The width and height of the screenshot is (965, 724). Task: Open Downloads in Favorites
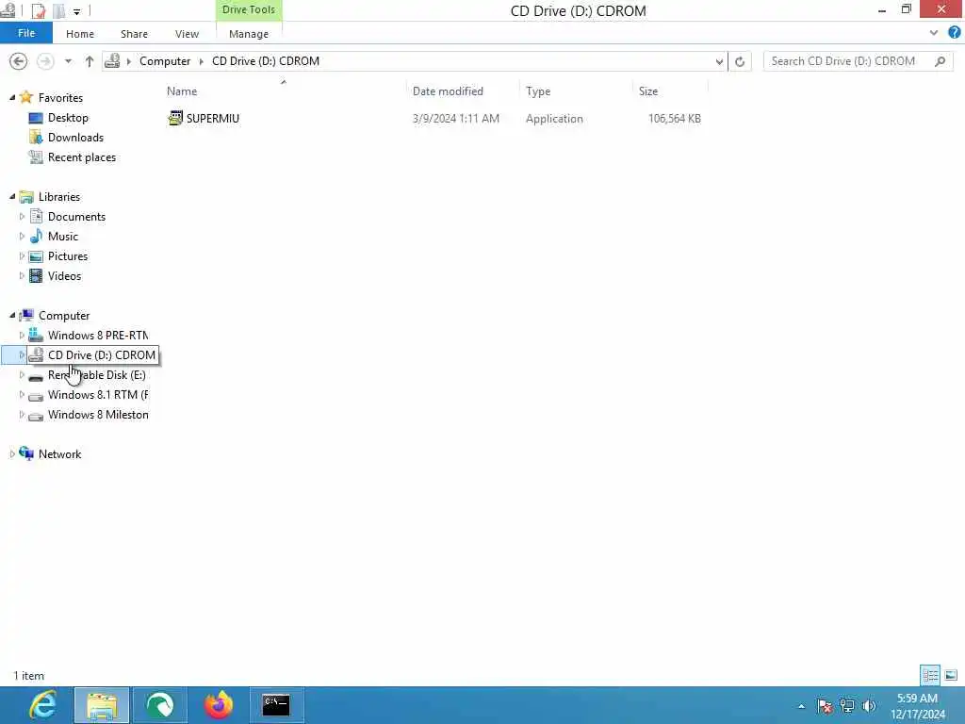75,138
